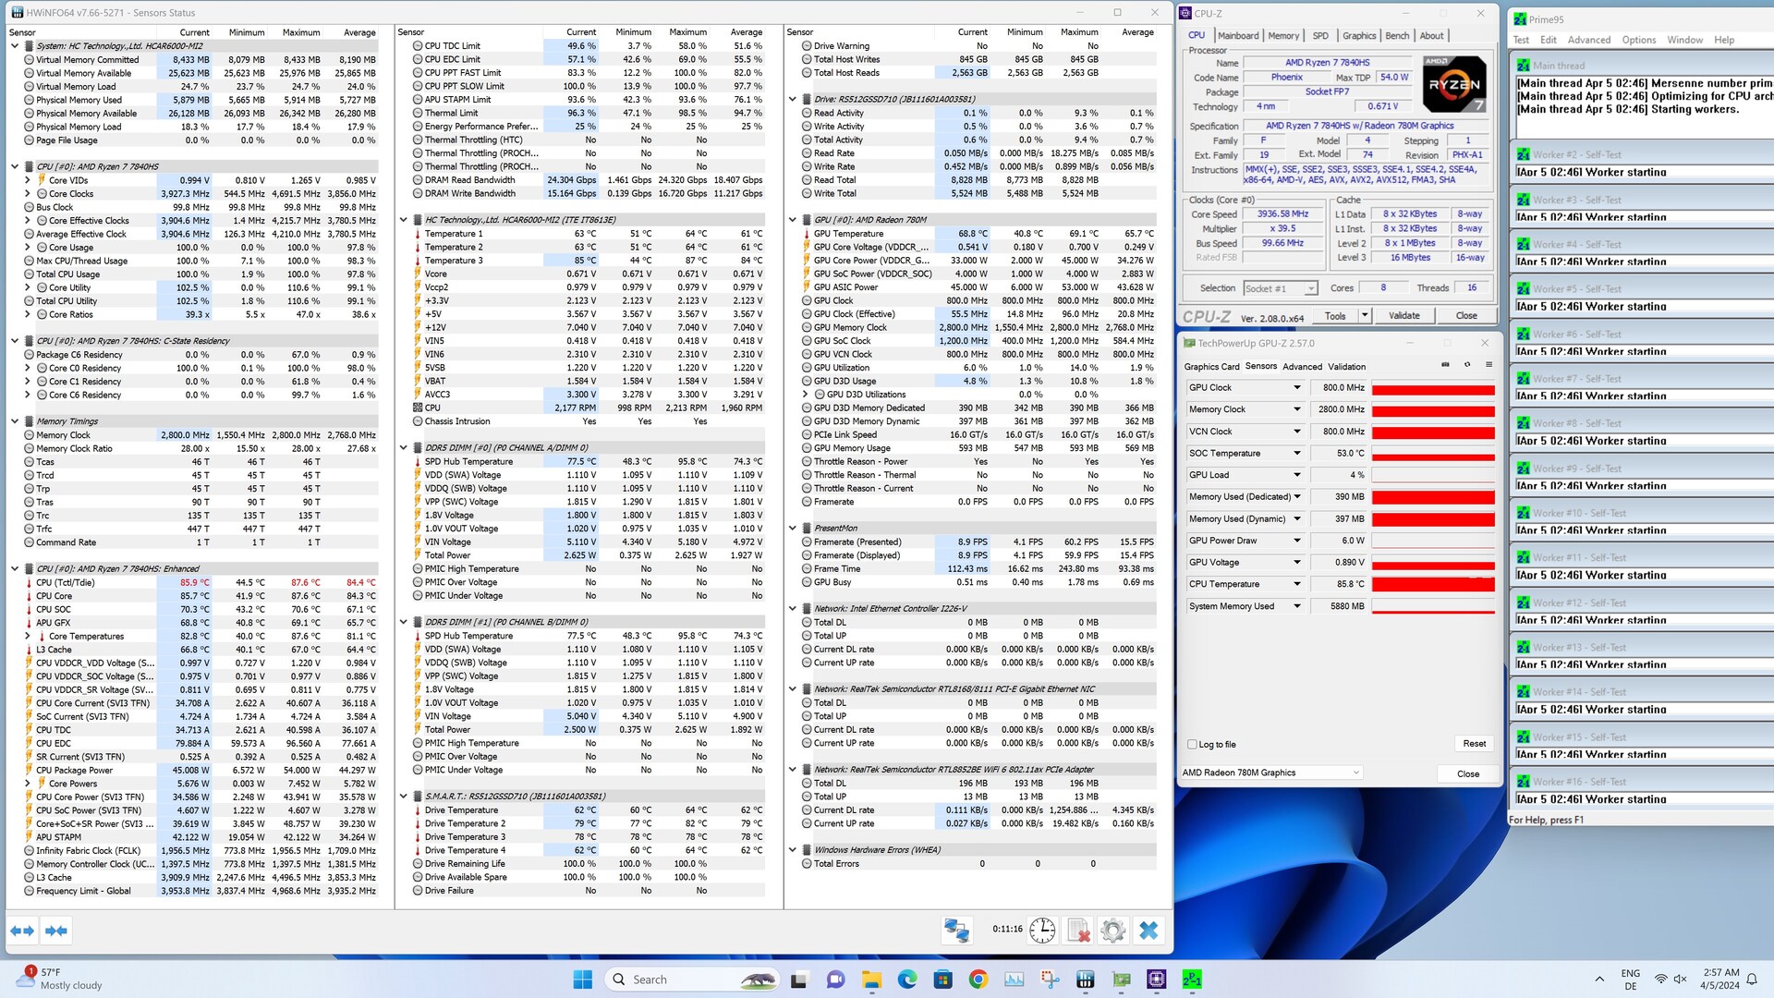This screenshot has height=998, width=1774.
Task: Open File Explorer from taskbar
Action: coord(871,980)
